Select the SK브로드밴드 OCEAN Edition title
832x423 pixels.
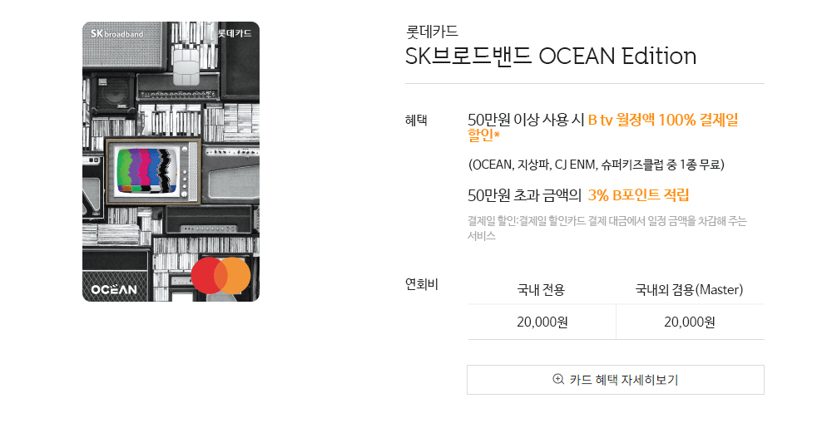[550, 57]
